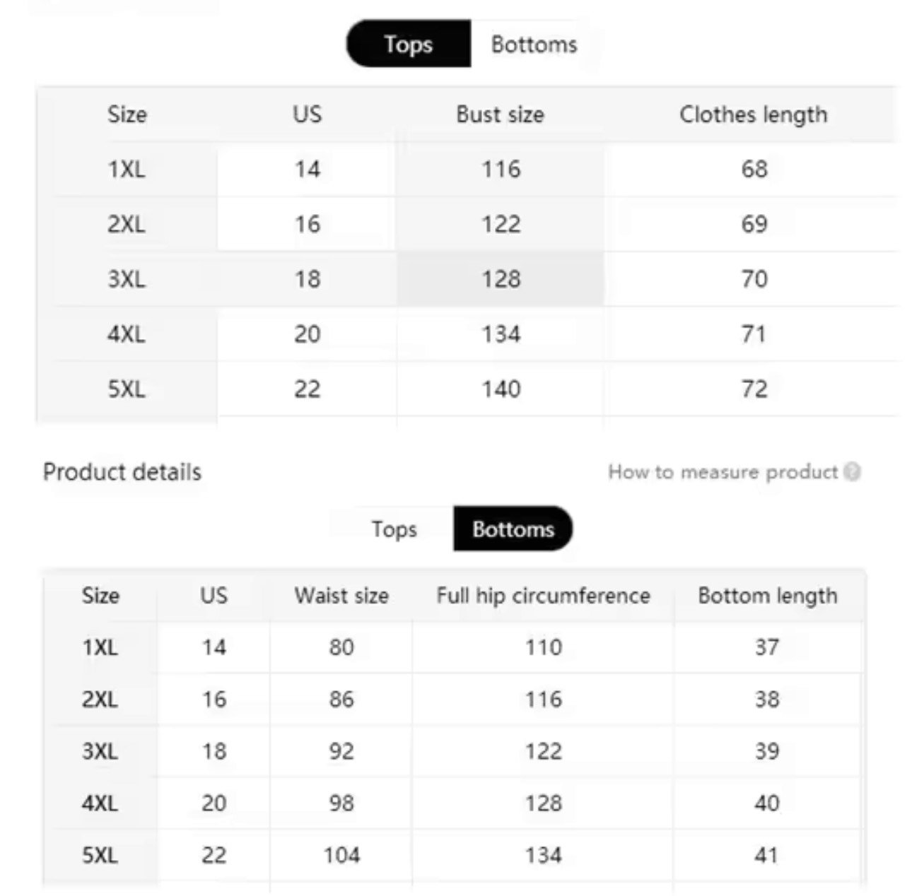912x896 pixels.
Task: Click the hip circumference value 110
Action: (543, 647)
